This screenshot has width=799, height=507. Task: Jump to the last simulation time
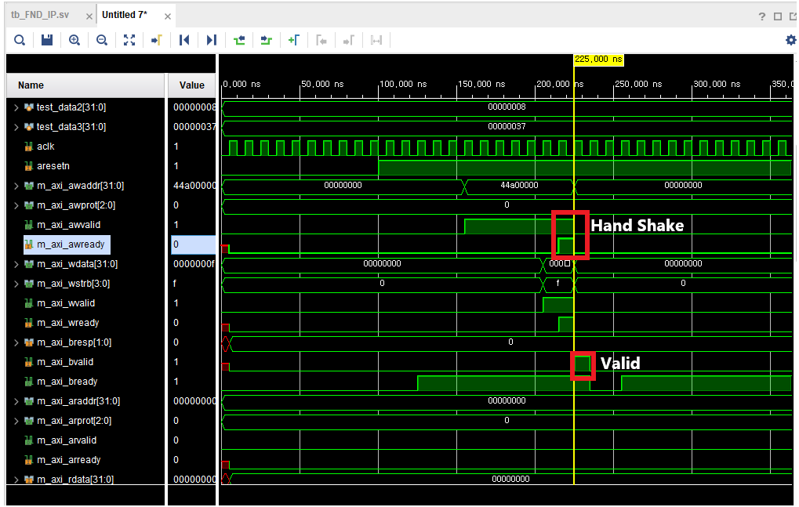(212, 40)
